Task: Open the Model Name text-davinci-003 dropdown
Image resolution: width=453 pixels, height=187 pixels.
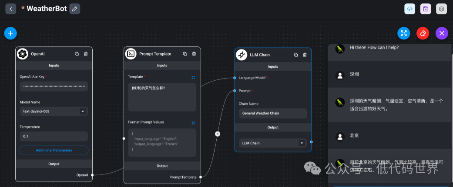Action: [x=54, y=111]
